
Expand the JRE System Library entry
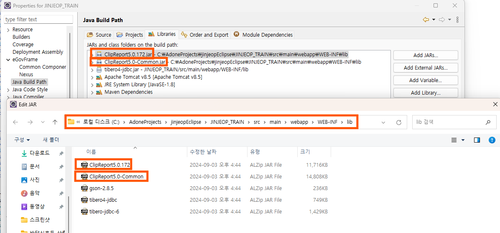point(92,85)
